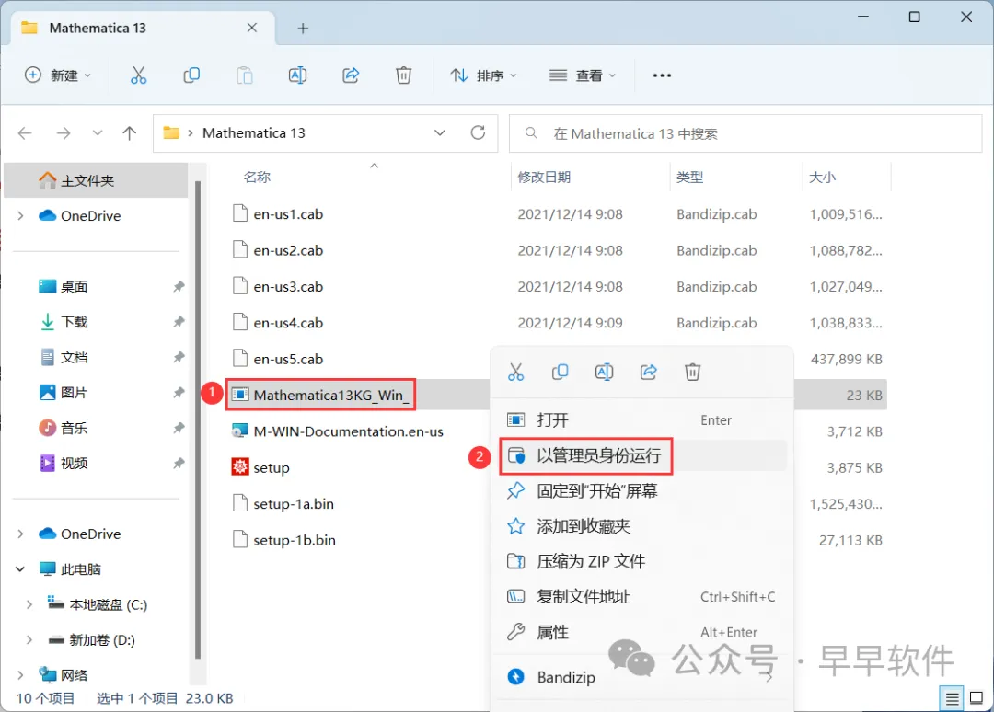
Task: Click in the Mathematica 13 search box
Action: [745, 133]
